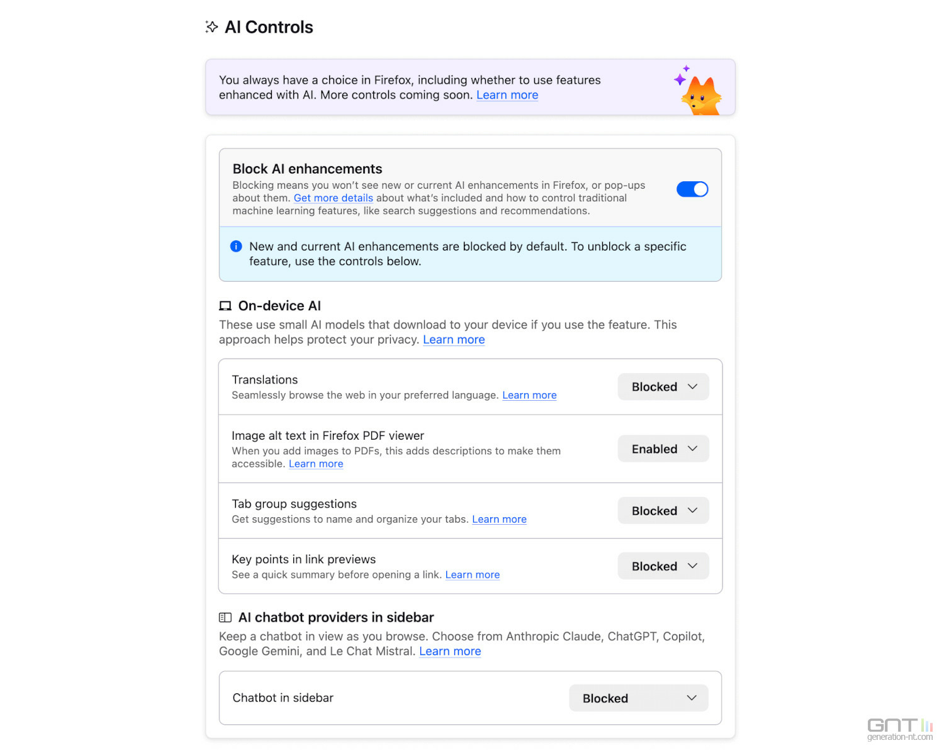The width and height of the screenshot is (944, 755).
Task: Open On-device AI Learn more link
Action: coord(453,340)
